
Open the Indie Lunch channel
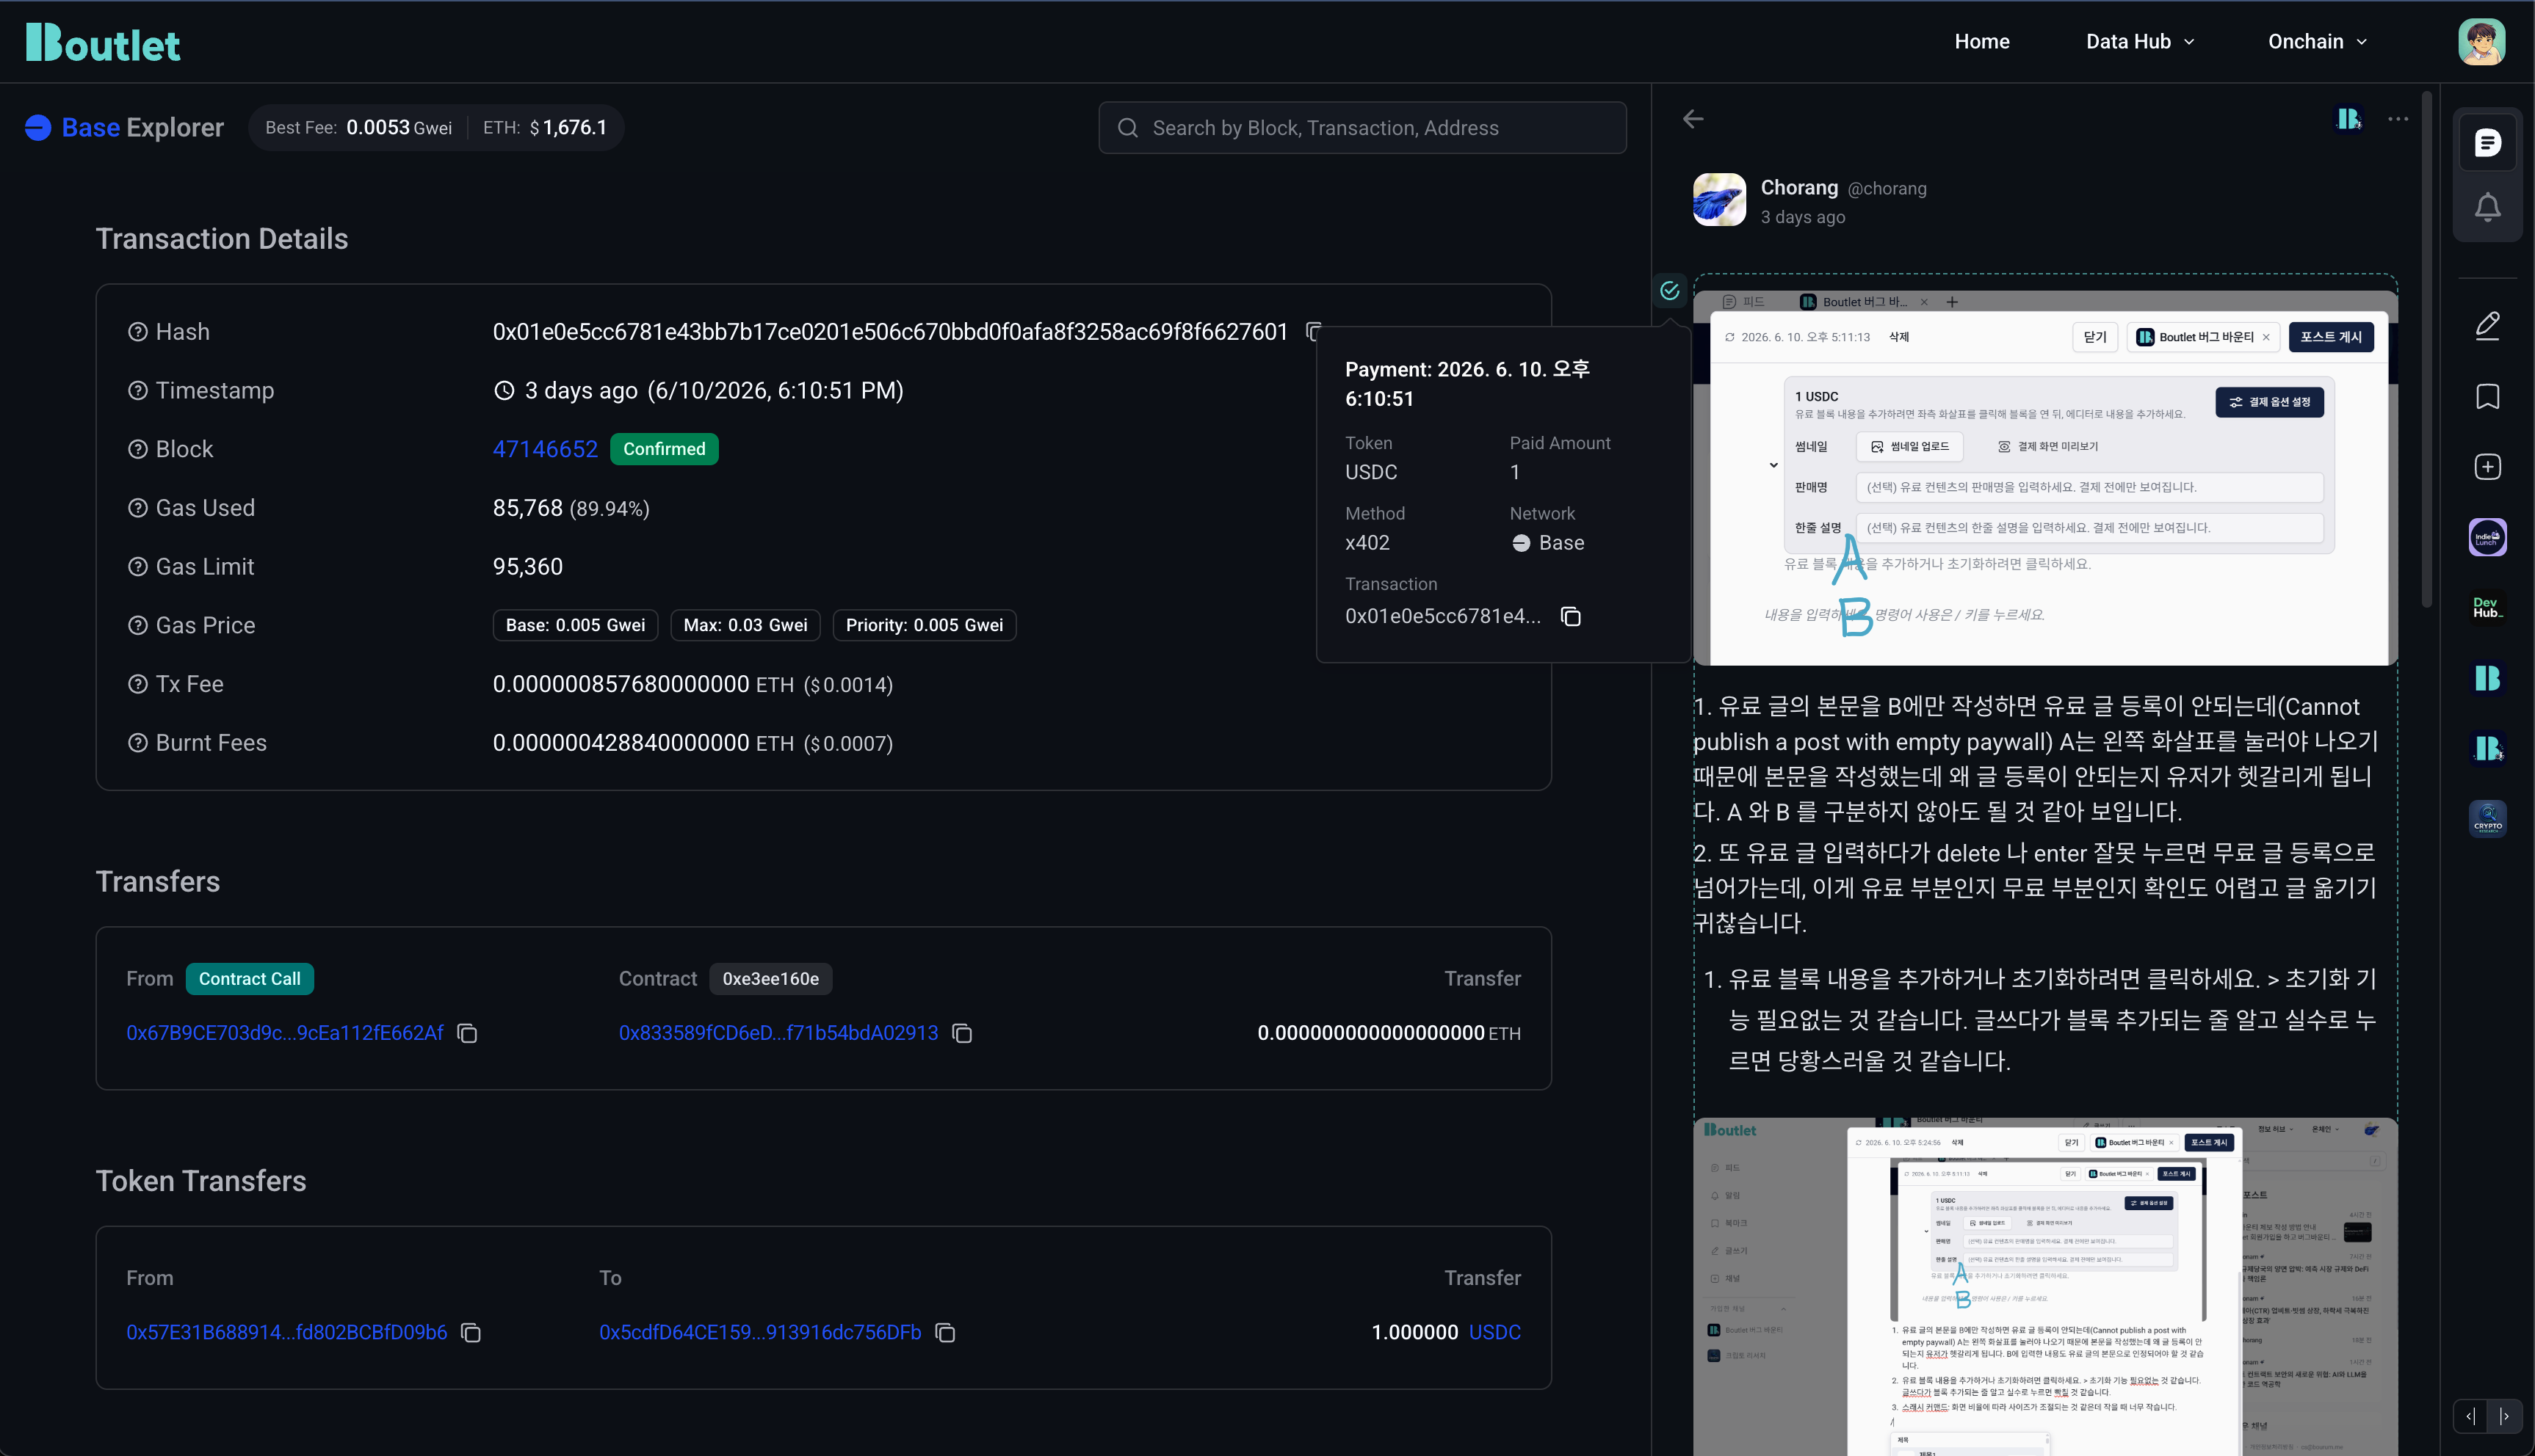click(2488, 538)
